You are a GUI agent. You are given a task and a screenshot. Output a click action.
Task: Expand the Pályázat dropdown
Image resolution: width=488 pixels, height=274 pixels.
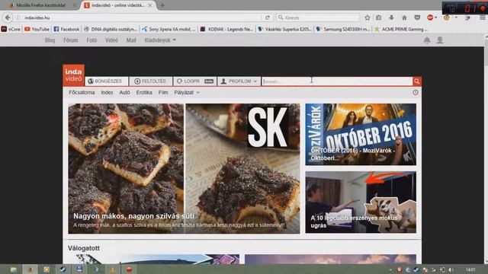187,92
